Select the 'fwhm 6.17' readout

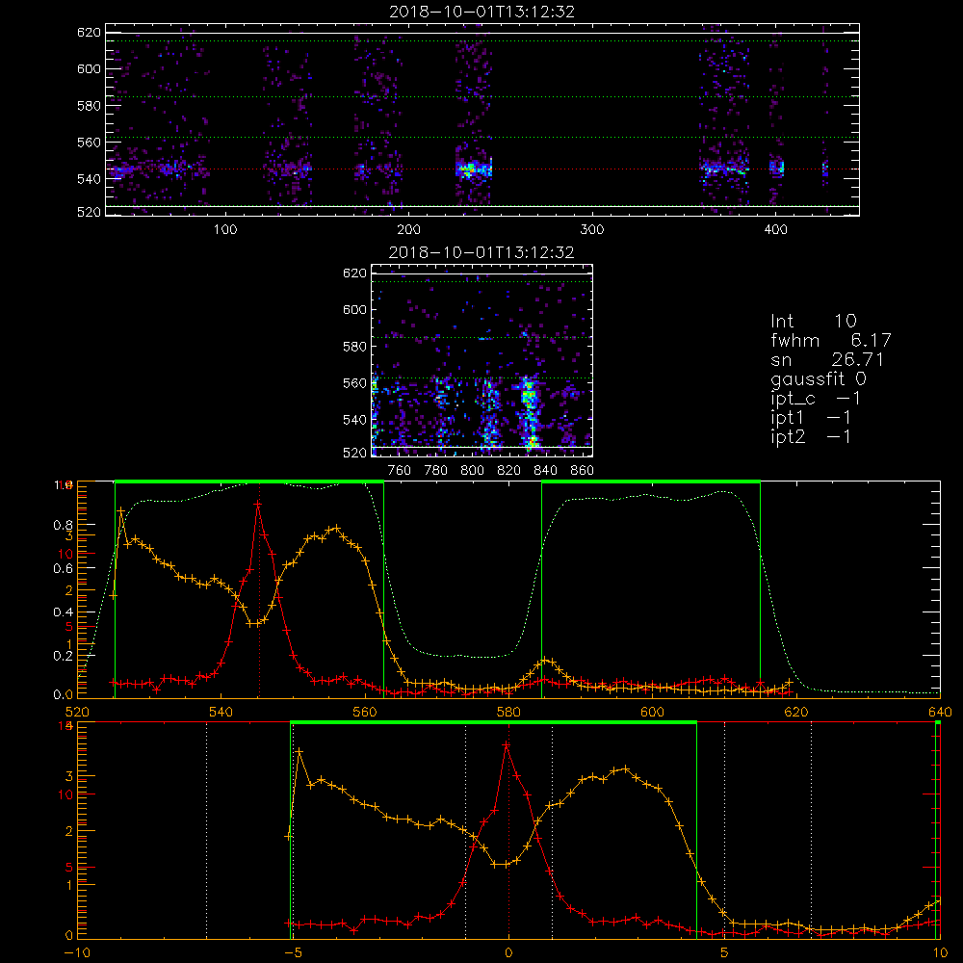coord(831,340)
